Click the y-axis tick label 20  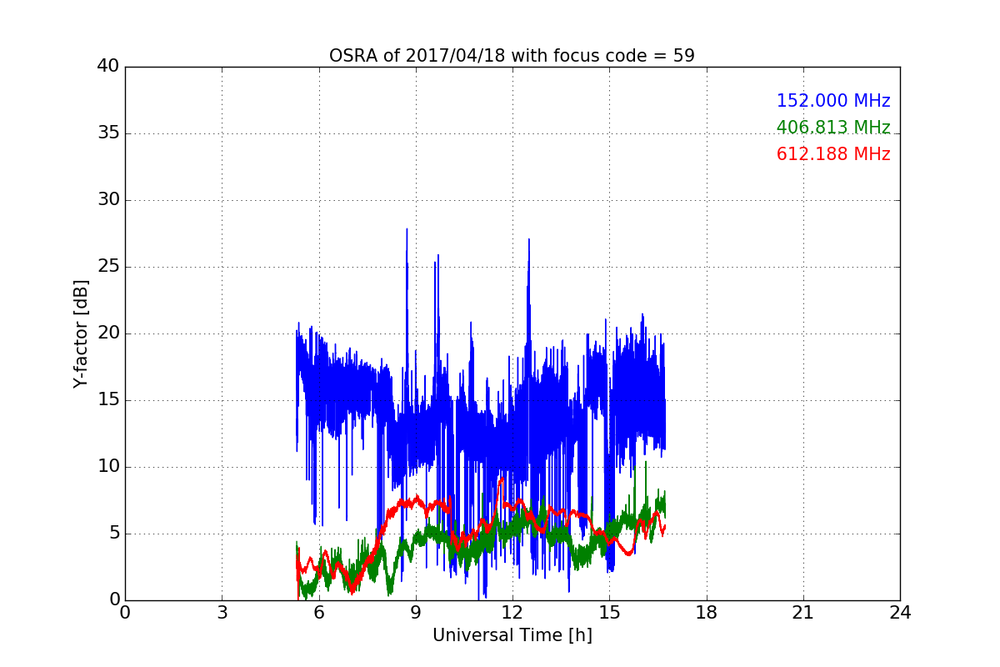pos(108,333)
